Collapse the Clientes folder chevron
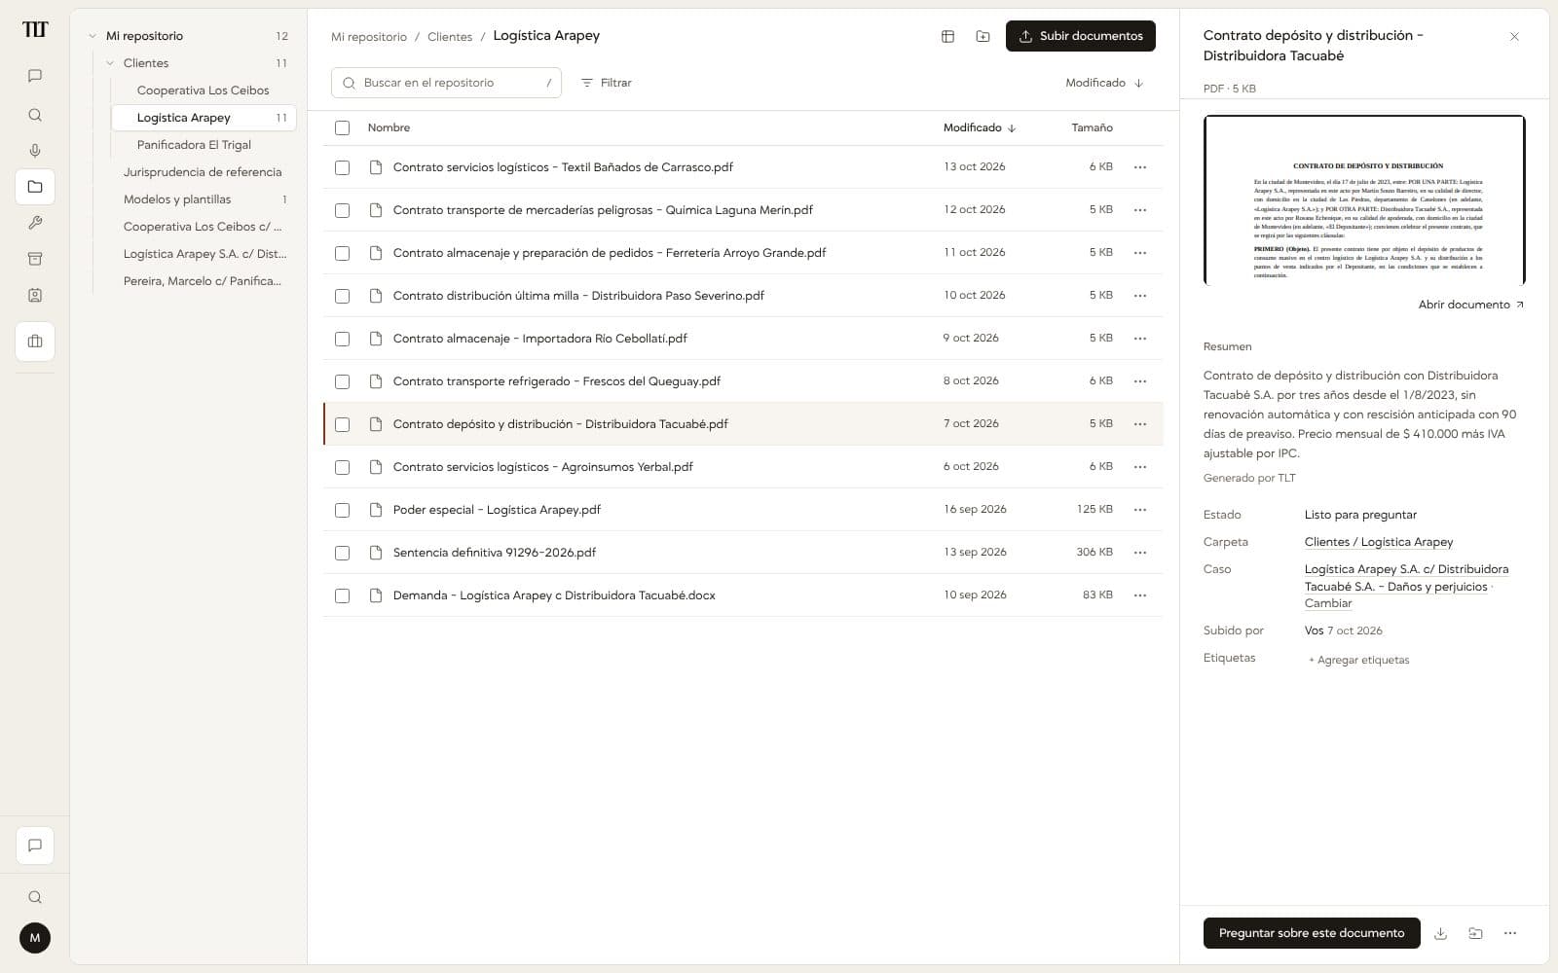Screen dimensions: 1558x973 tap(110, 63)
